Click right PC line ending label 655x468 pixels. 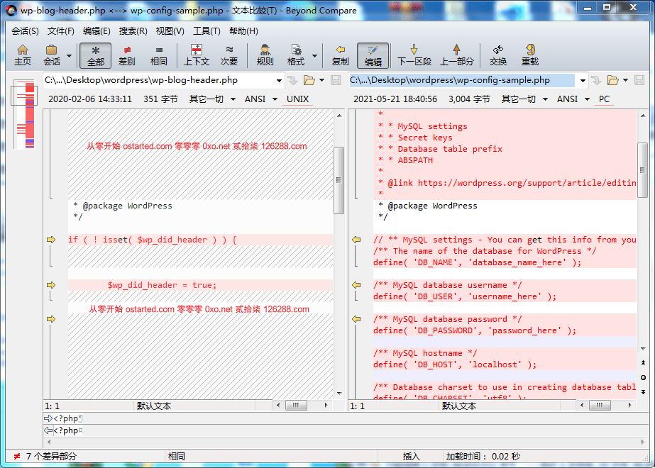click(x=604, y=99)
